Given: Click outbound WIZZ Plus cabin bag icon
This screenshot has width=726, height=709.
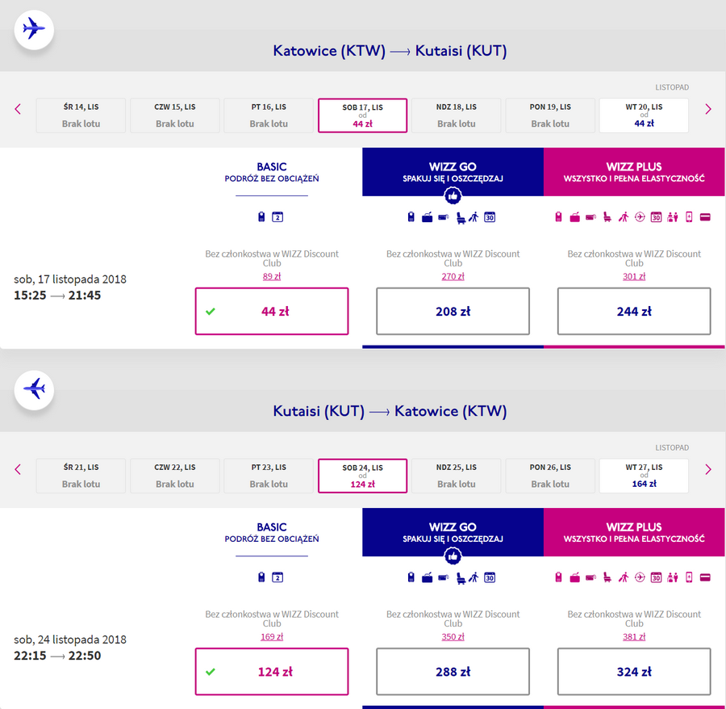Looking at the screenshot, I should tap(559, 217).
